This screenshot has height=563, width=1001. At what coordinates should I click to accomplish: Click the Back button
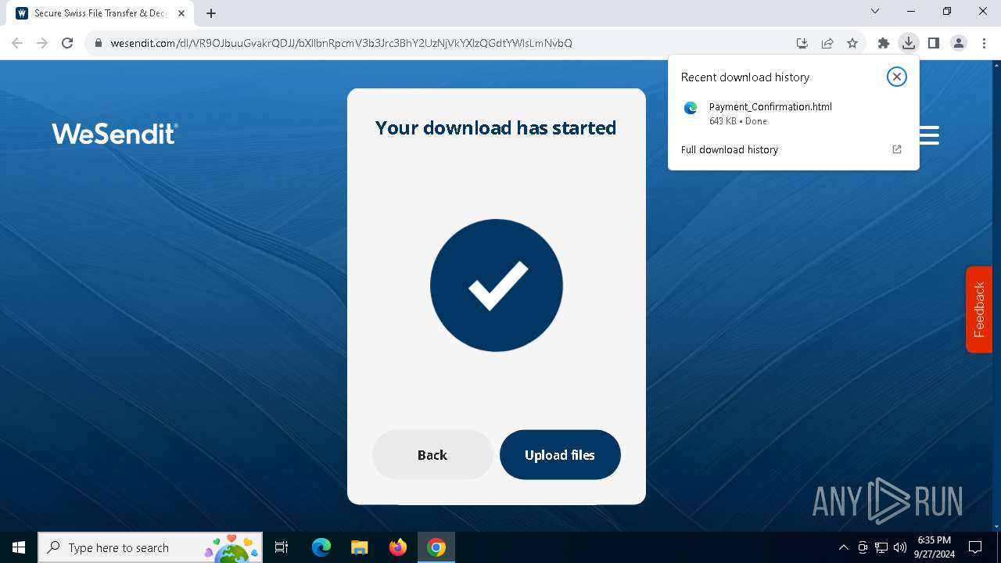point(432,455)
